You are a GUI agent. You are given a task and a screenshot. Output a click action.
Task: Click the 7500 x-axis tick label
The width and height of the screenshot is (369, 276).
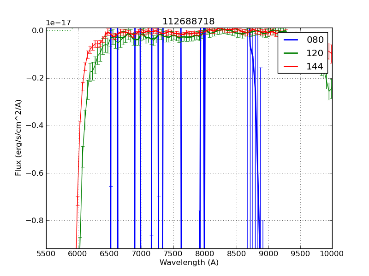click(x=173, y=253)
